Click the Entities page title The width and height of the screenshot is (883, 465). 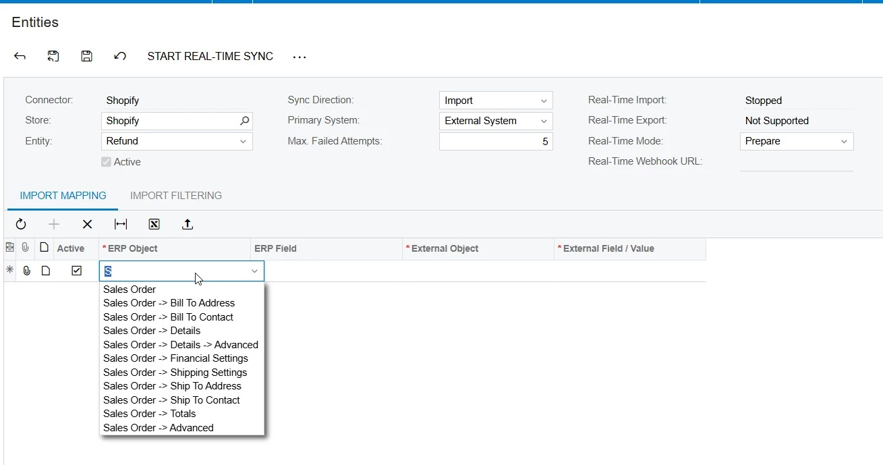(35, 22)
